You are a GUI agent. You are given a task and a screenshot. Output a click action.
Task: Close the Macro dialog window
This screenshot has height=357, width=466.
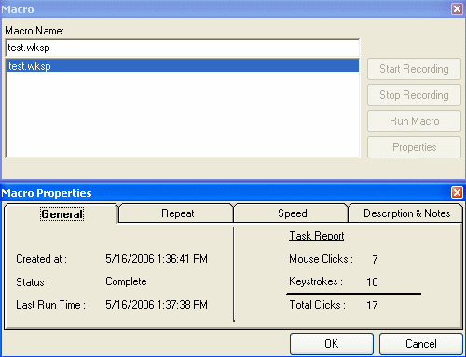pyautogui.click(x=457, y=8)
